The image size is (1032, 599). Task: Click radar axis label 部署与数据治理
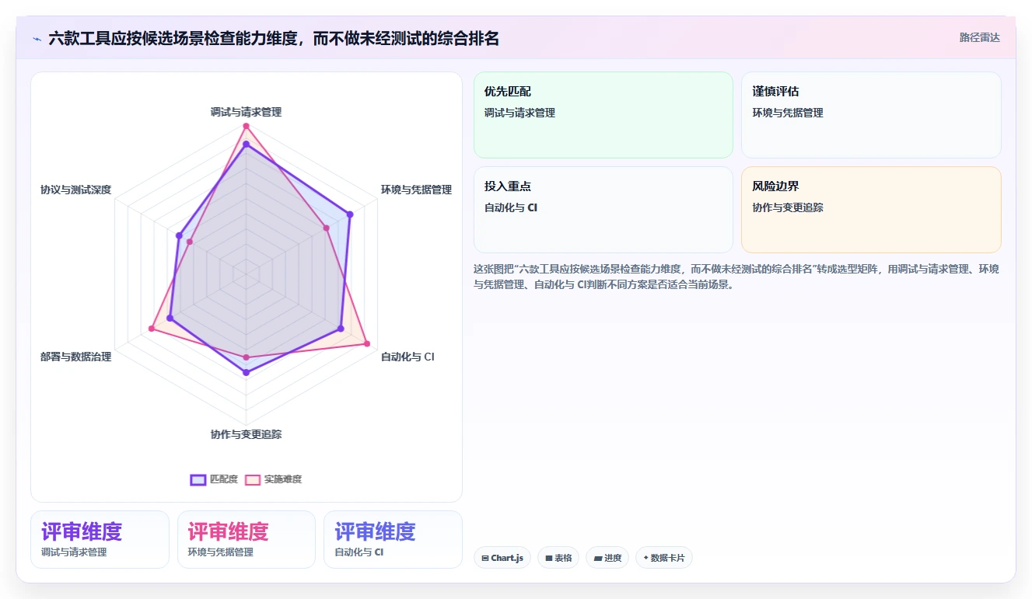[x=75, y=357]
